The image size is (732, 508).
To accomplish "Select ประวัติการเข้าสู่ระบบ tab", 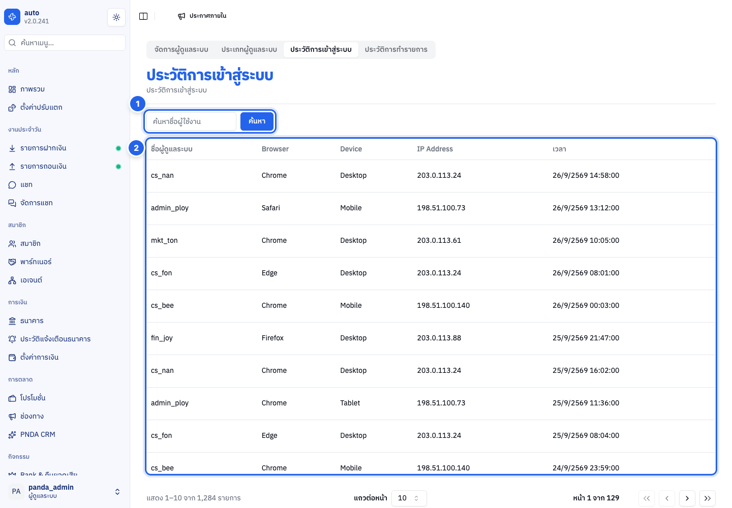I will click(x=321, y=50).
